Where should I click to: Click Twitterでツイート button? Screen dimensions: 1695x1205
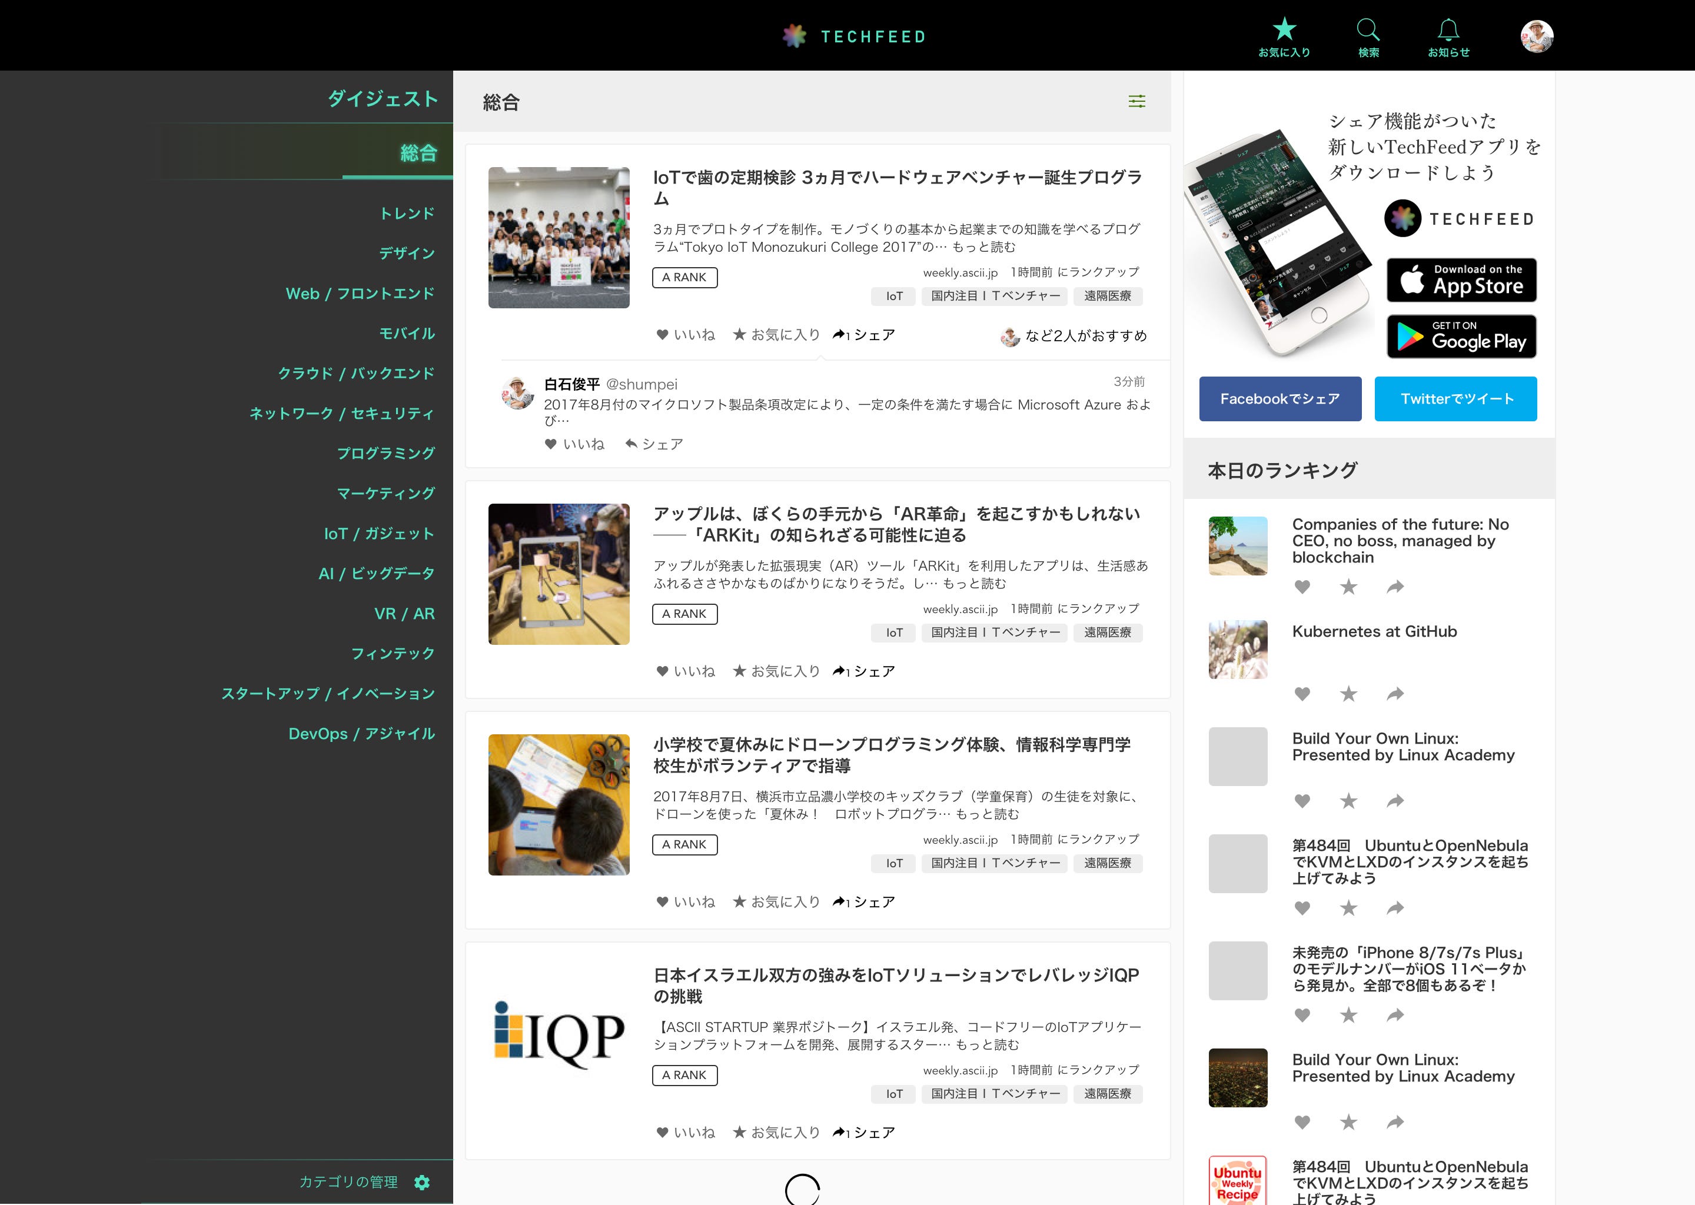[1455, 399]
